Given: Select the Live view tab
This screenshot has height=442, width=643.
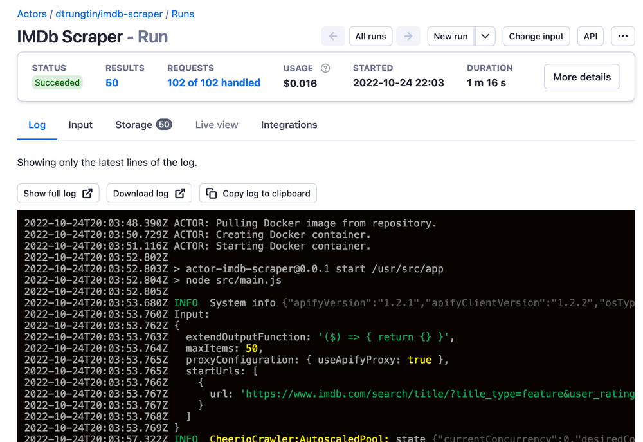Looking at the screenshot, I should point(216,125).
